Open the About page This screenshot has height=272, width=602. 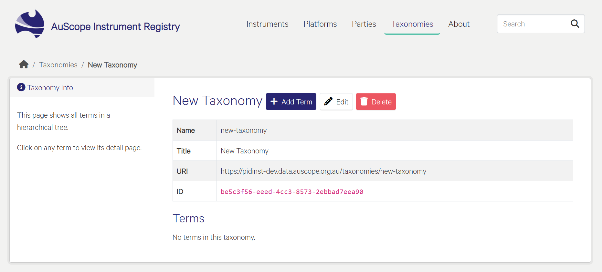pyautogui.click(x=459, y=24)
